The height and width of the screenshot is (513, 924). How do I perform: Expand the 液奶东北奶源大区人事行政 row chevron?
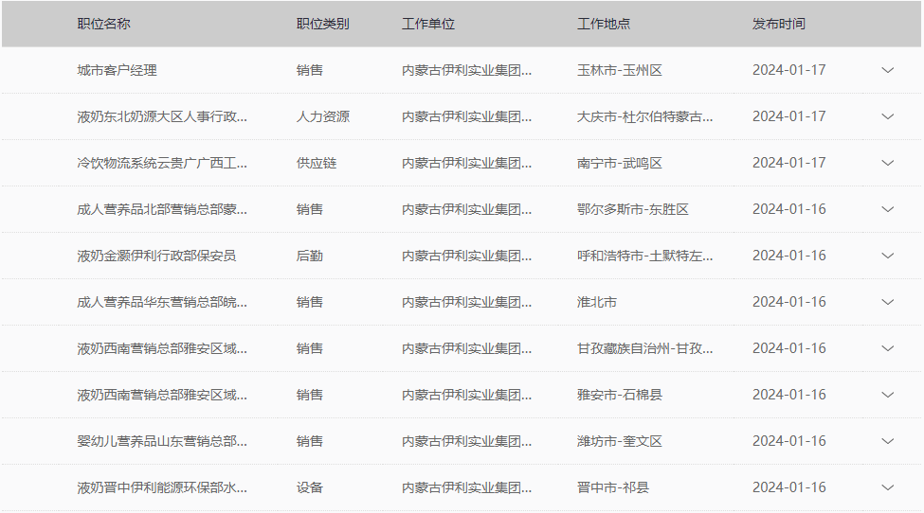[x=887, y=116]
